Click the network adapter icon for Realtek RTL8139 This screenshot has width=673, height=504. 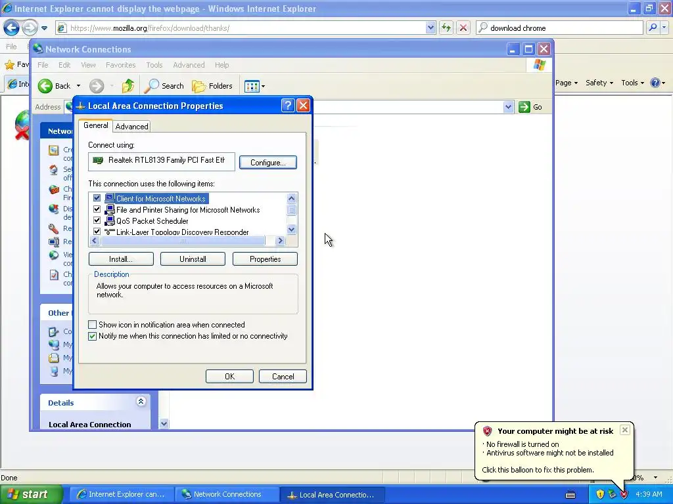pos(99,160)
